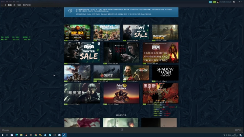The image size is (244, 137).
Task: Open friends and chat icon
Action: (x=240, y=130)
